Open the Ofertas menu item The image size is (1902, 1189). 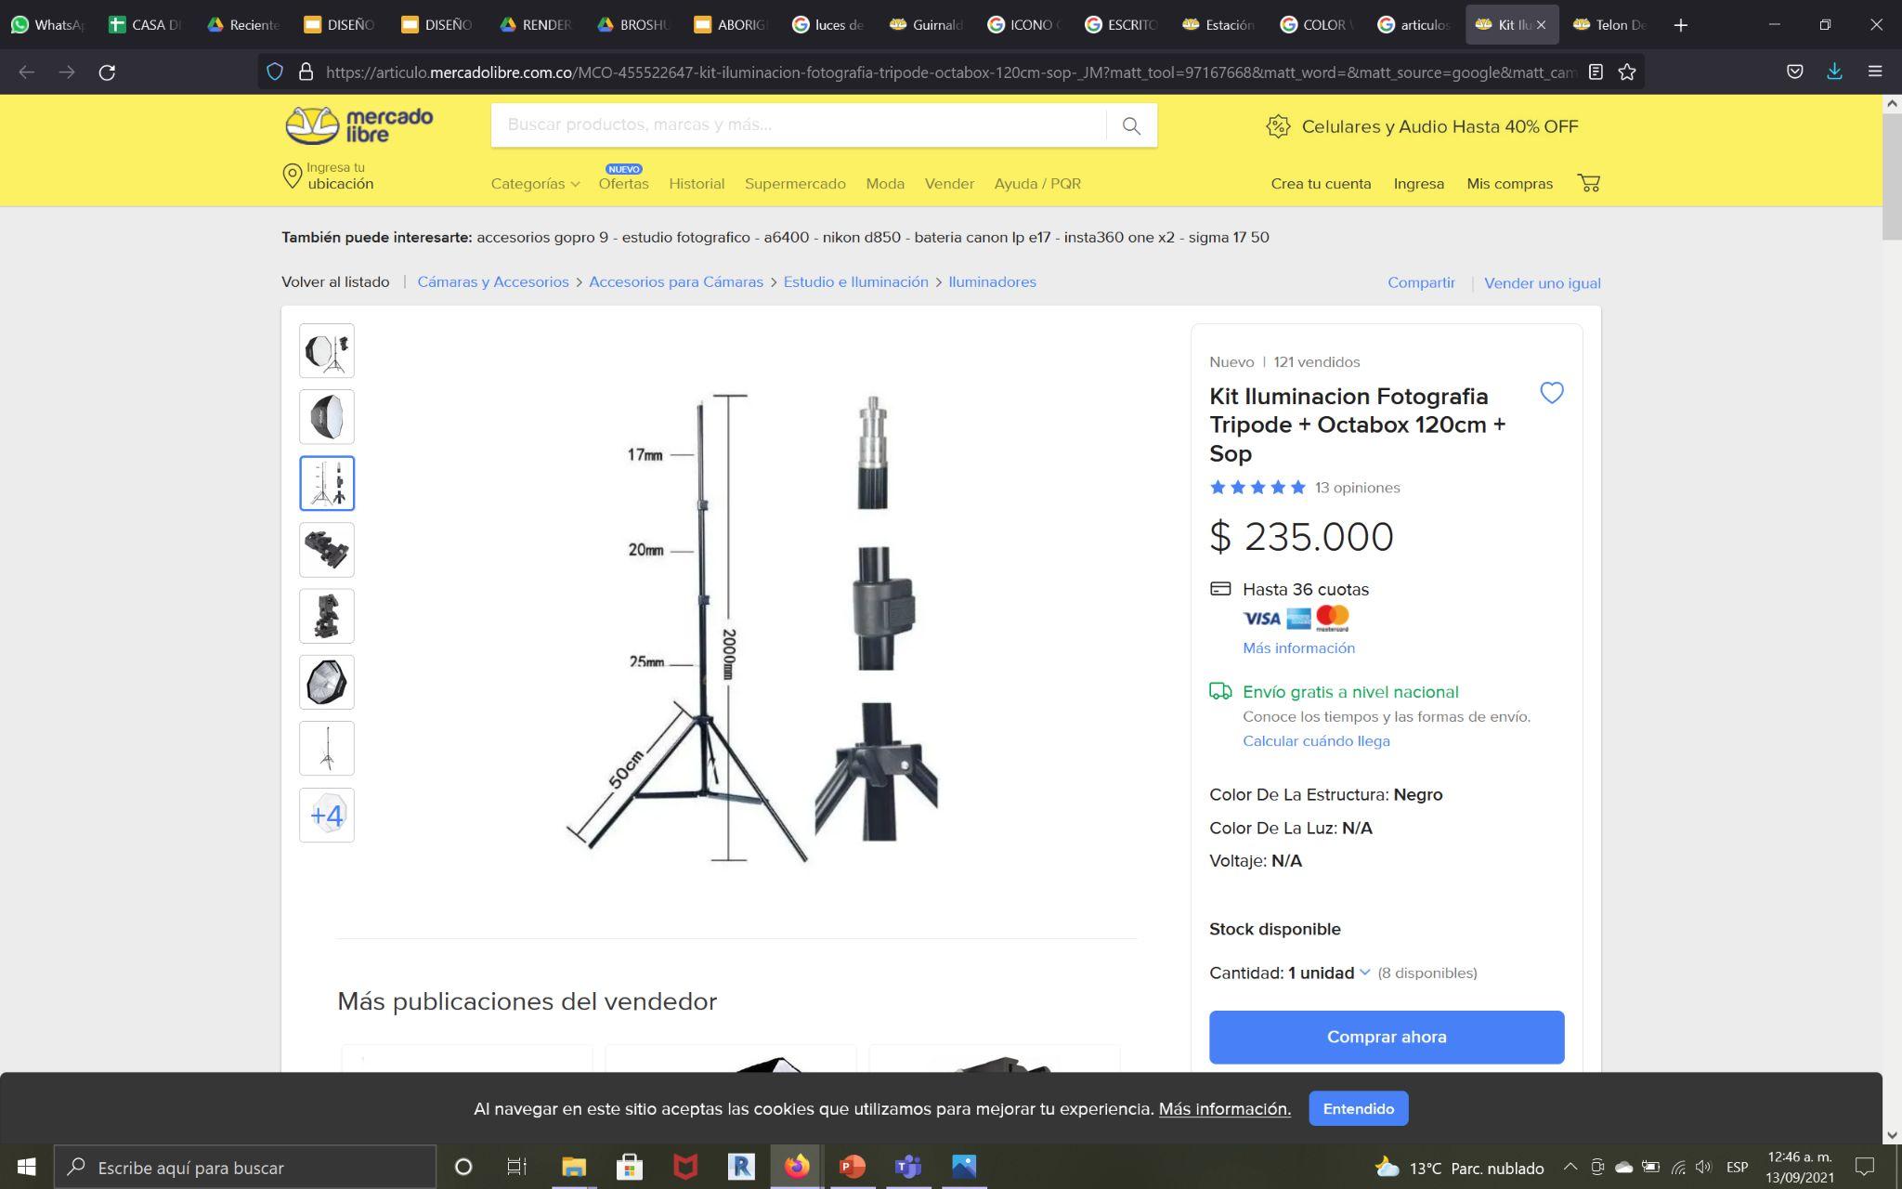click(x=623, y=184)
